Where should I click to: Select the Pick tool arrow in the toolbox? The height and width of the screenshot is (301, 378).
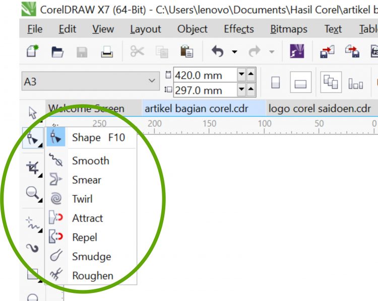tap(33, 113)
